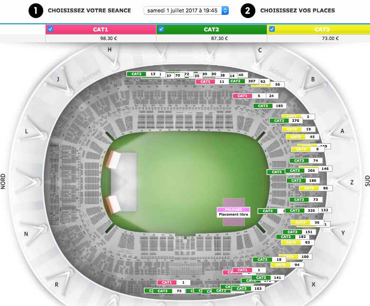Viewport: 370px width, 306px height.
Task: Uncheck the CAT1 category checkbox
Action: 50,29
